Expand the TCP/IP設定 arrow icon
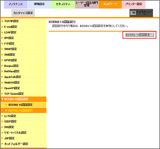Image resolution: width=160 pixels, height=149 pixels. coord(2,21)
